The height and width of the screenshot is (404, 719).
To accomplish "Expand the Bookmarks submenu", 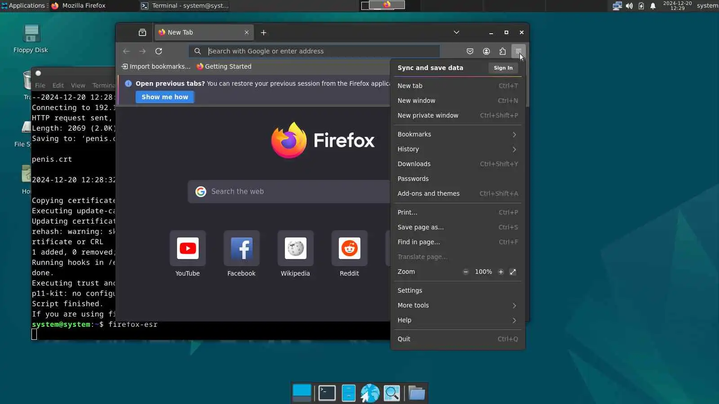I will [x=458, y=134].
